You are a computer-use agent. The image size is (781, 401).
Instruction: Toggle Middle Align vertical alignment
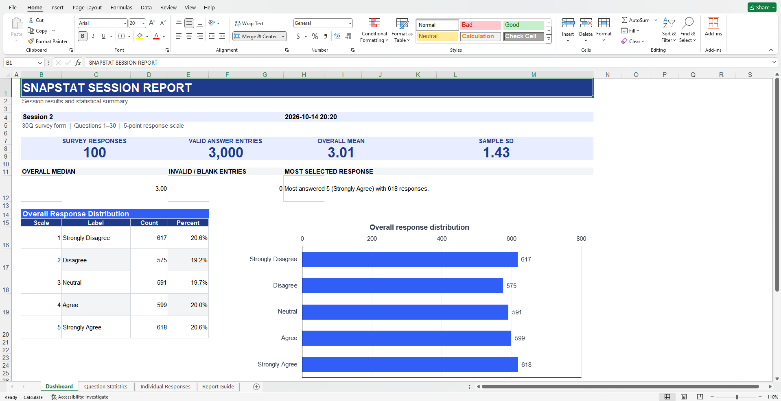(189, 23)
